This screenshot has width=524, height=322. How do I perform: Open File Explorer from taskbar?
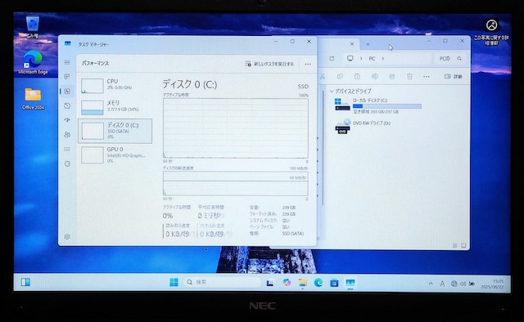click(x=302, y=283)
